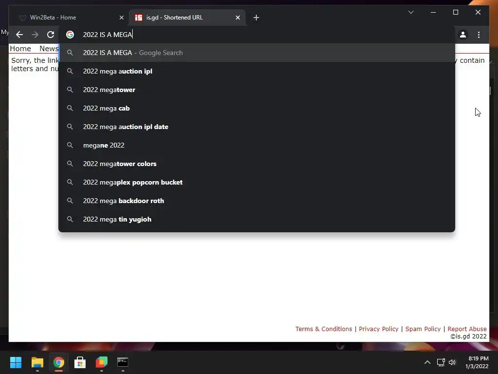Choose the '2022 mega cab' suggestion
This screenshot has width=498, height=374.
[x=257, y=108]
